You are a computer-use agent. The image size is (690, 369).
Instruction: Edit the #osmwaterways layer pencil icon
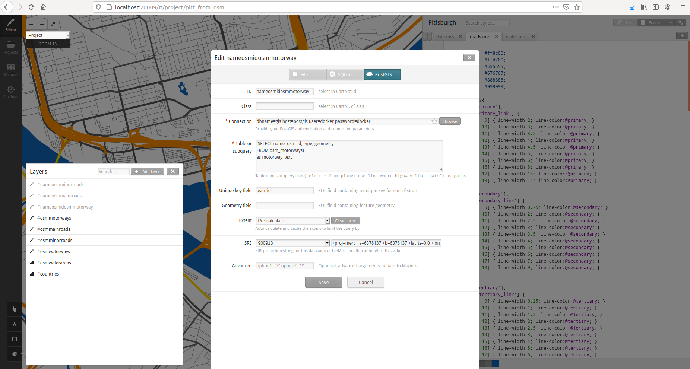coord(32,251)
